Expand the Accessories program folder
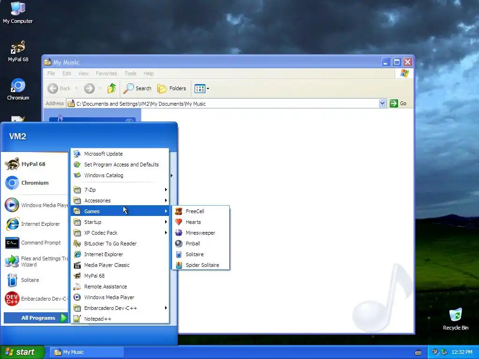The width and height of the screenshot is (479, 359). 120,200
